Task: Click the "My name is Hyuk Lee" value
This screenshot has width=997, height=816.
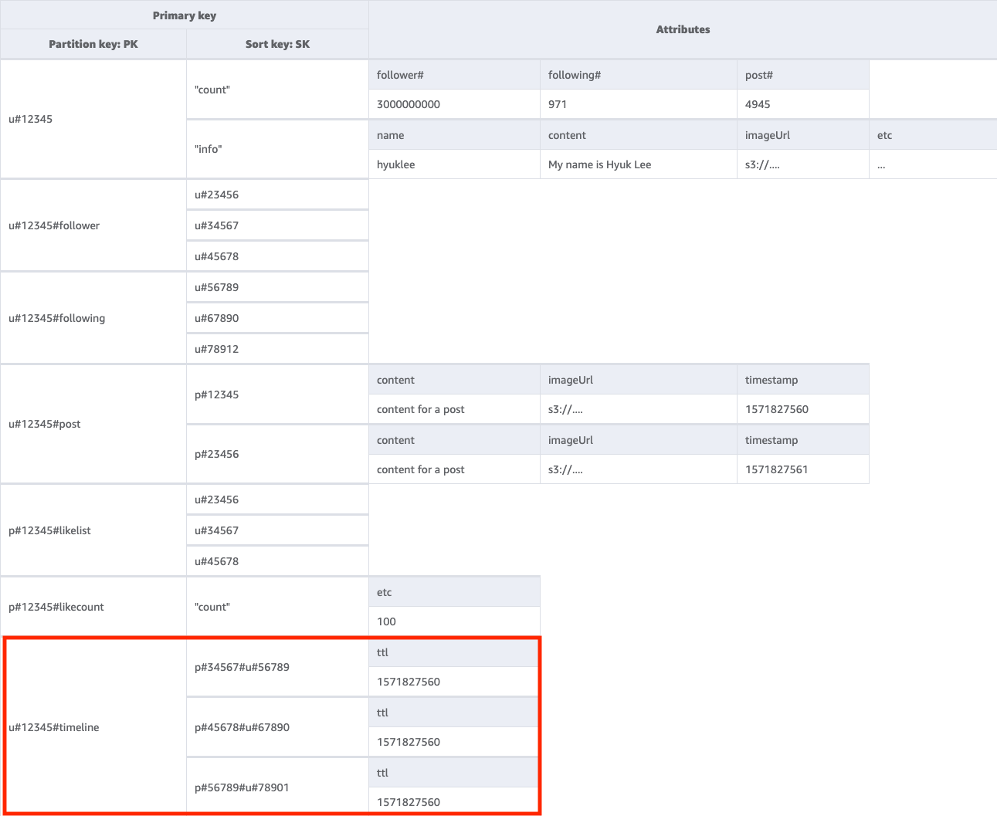Action: tap(599, 164)
